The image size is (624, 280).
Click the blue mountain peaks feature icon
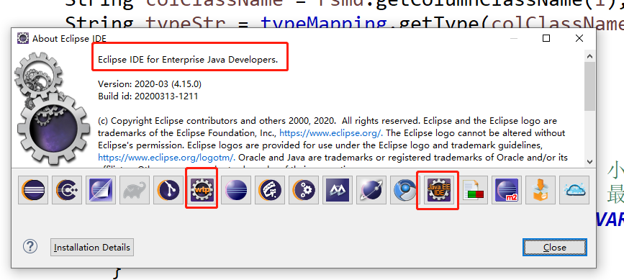[x=338, y=190]
